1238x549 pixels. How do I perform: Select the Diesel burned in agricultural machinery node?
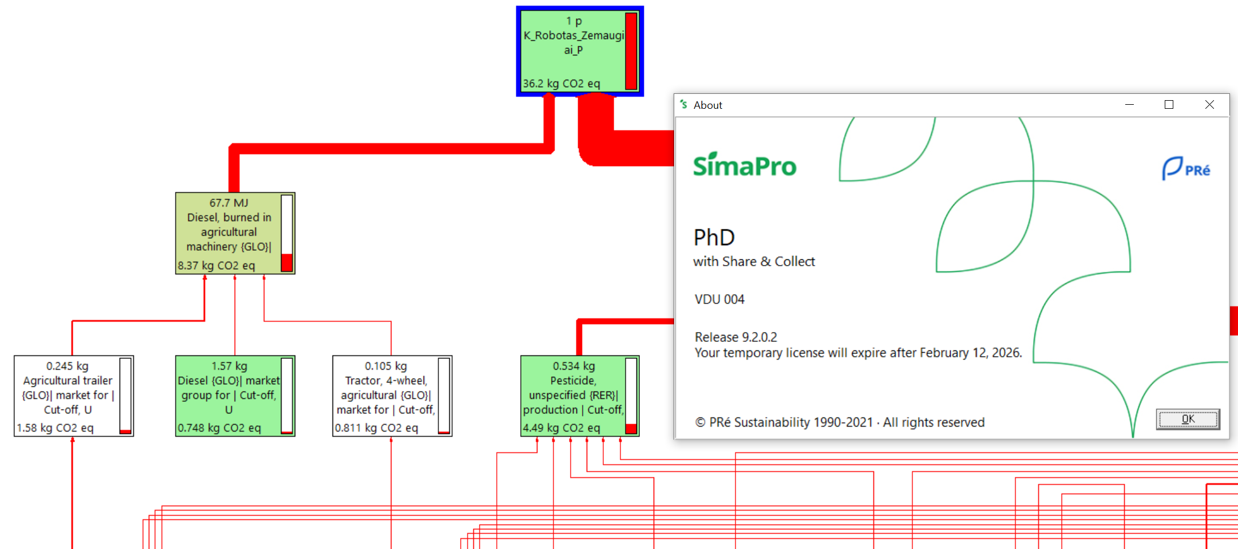coord(228,232)
